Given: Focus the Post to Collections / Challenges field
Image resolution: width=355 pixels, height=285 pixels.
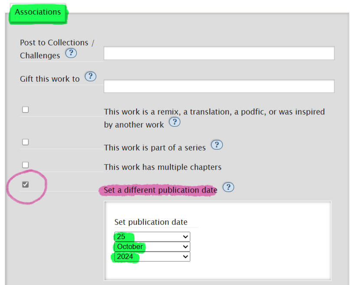Looking at the screenshot, I should pos(219,53).
